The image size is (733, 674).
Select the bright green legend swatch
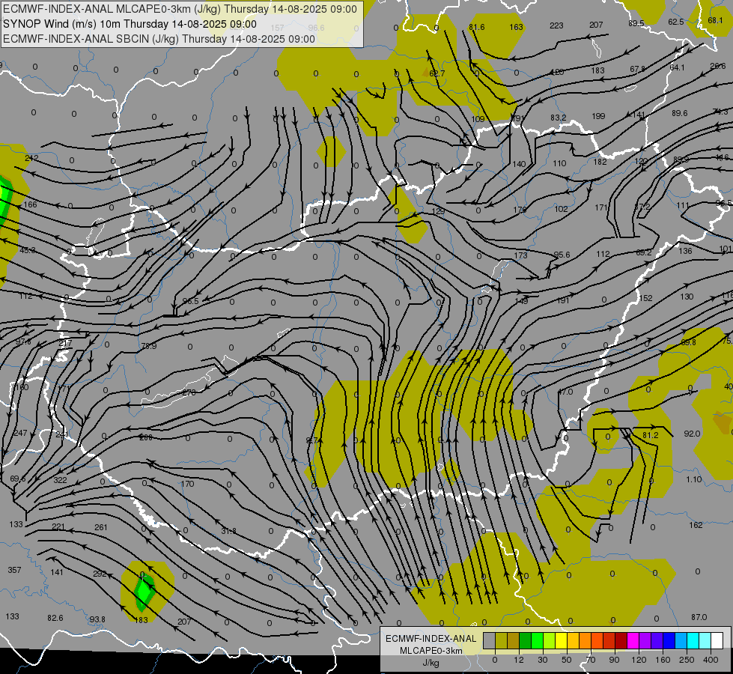tap(538, 641)
